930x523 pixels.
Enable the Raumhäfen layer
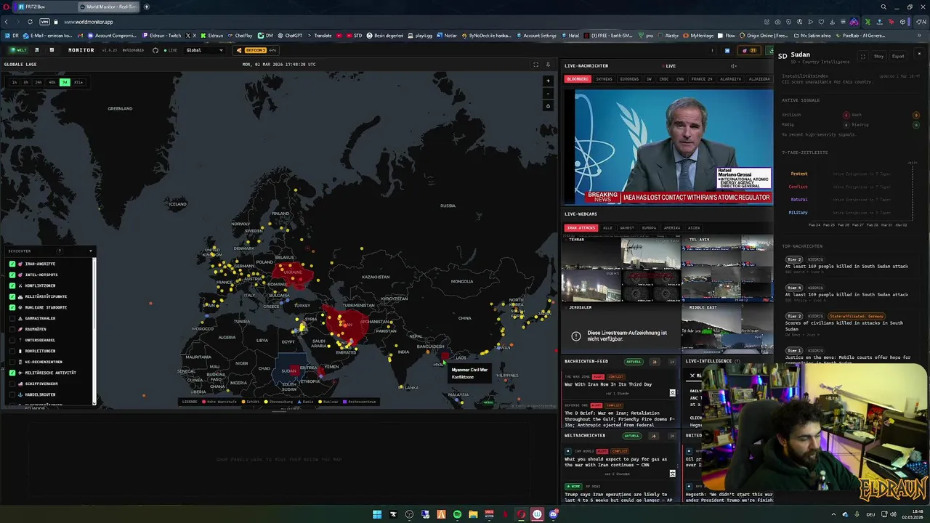point(12,329)
